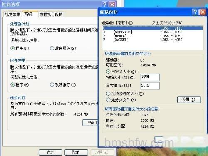
Task: Click 取消 button in 性能选项
Action: (x=76, y=152)
